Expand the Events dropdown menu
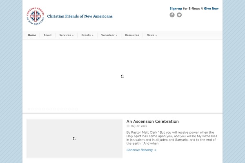The image size is (245, 163). 87,35
